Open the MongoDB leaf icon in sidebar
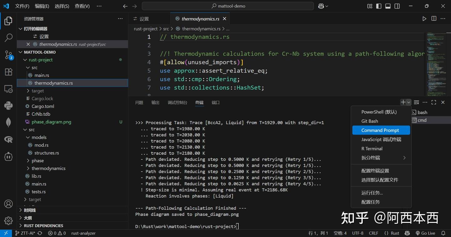The image size is (451, 237). coord(8,123)
